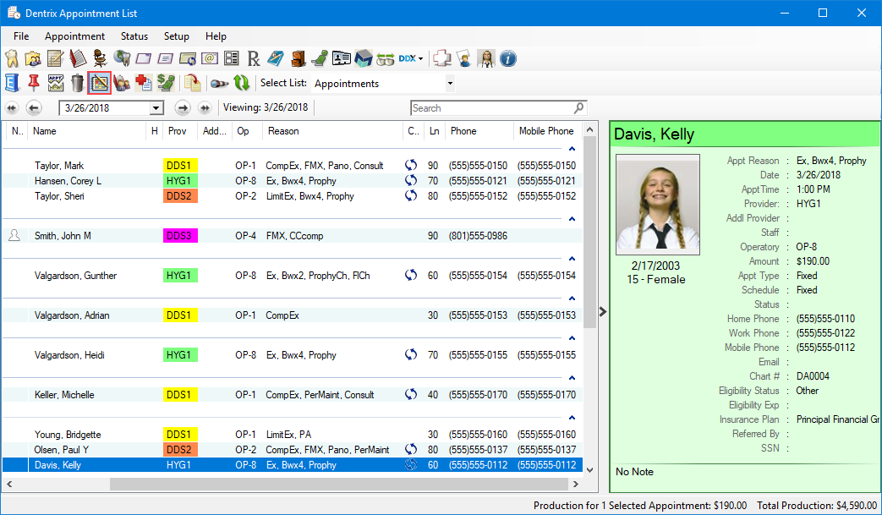Open the Select List Appointments dropdown
Viewport: 882px width, 515px height.
click(x=449, y=84)
